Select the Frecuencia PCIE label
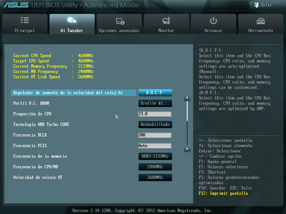The width and height of the screenshot is (286, 214). click(30, 146)
